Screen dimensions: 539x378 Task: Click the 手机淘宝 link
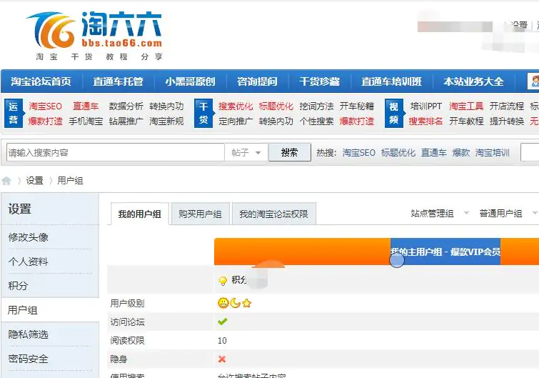[x=86, y=121]
